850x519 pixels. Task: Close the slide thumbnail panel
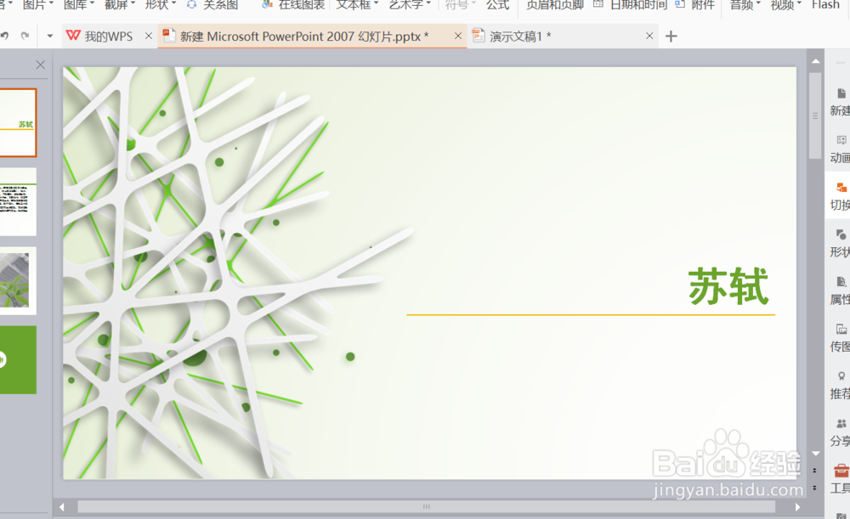pos(40,65)
